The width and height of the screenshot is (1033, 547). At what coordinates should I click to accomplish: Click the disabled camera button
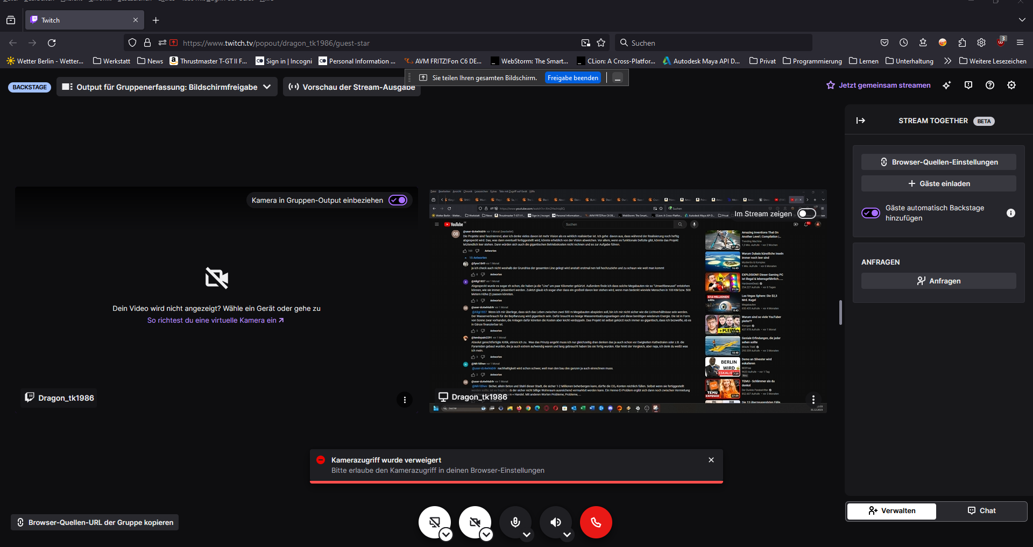click(x=474, y=522)
